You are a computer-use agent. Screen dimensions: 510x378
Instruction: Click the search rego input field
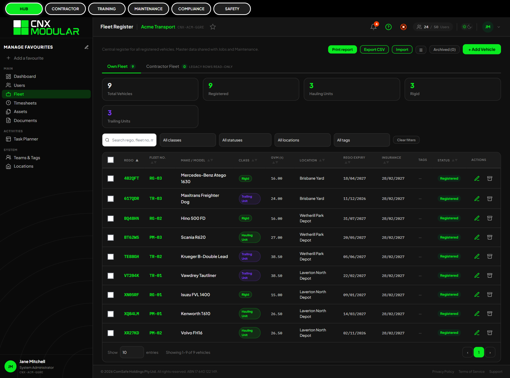coord(129,140)
